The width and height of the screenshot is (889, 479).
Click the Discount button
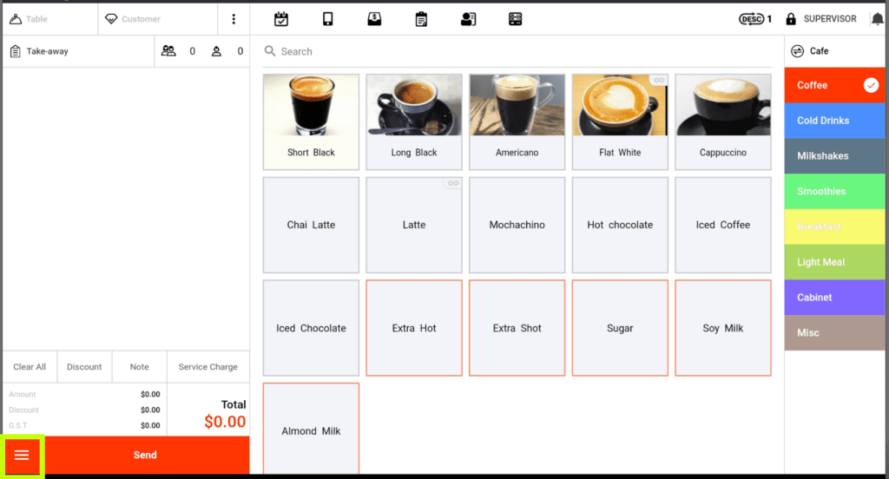pyautogui.click(x=84, y=367)
